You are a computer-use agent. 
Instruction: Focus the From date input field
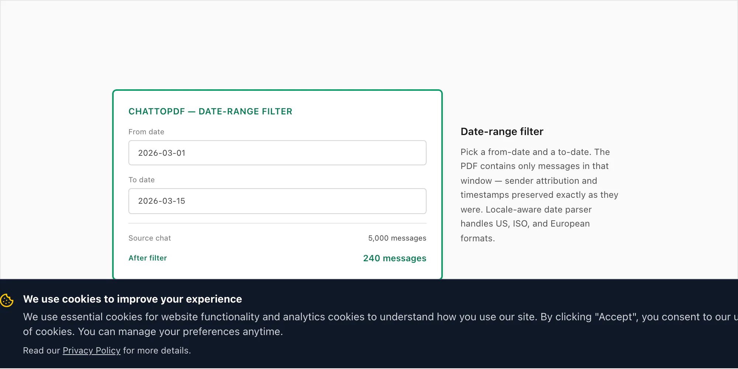(x=277, y=153)
